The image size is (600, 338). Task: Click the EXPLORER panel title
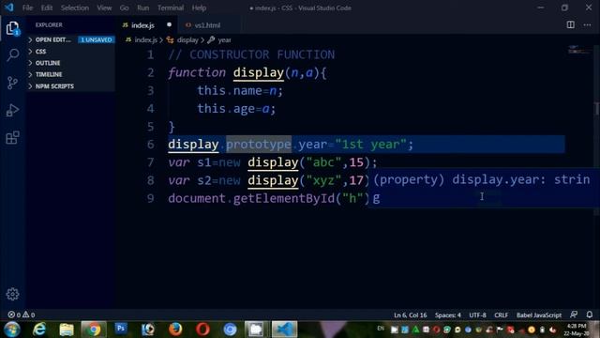(49, 25)
